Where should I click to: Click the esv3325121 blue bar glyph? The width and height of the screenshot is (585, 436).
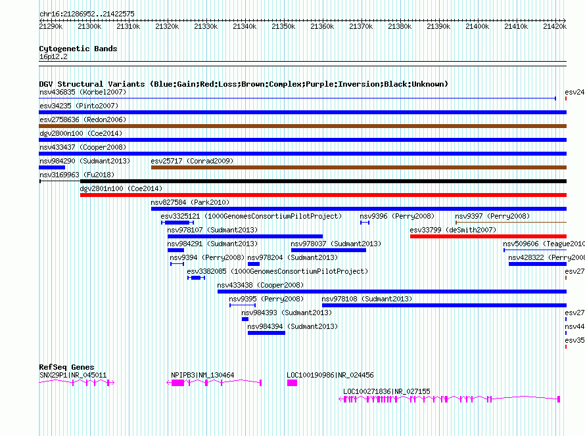pyautogui.click(x=177, y=223)
